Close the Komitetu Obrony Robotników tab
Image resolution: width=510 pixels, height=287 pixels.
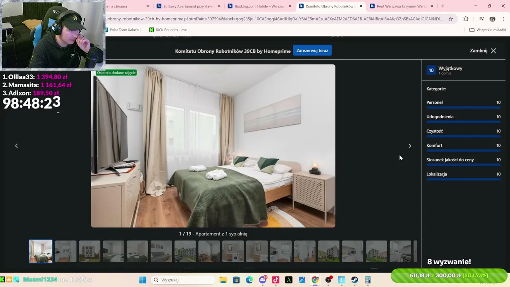pyautogui.click(x=361, y=6)
